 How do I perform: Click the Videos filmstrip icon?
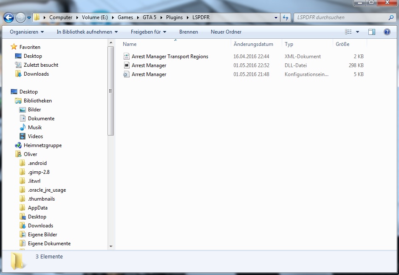tap(23, 136)
